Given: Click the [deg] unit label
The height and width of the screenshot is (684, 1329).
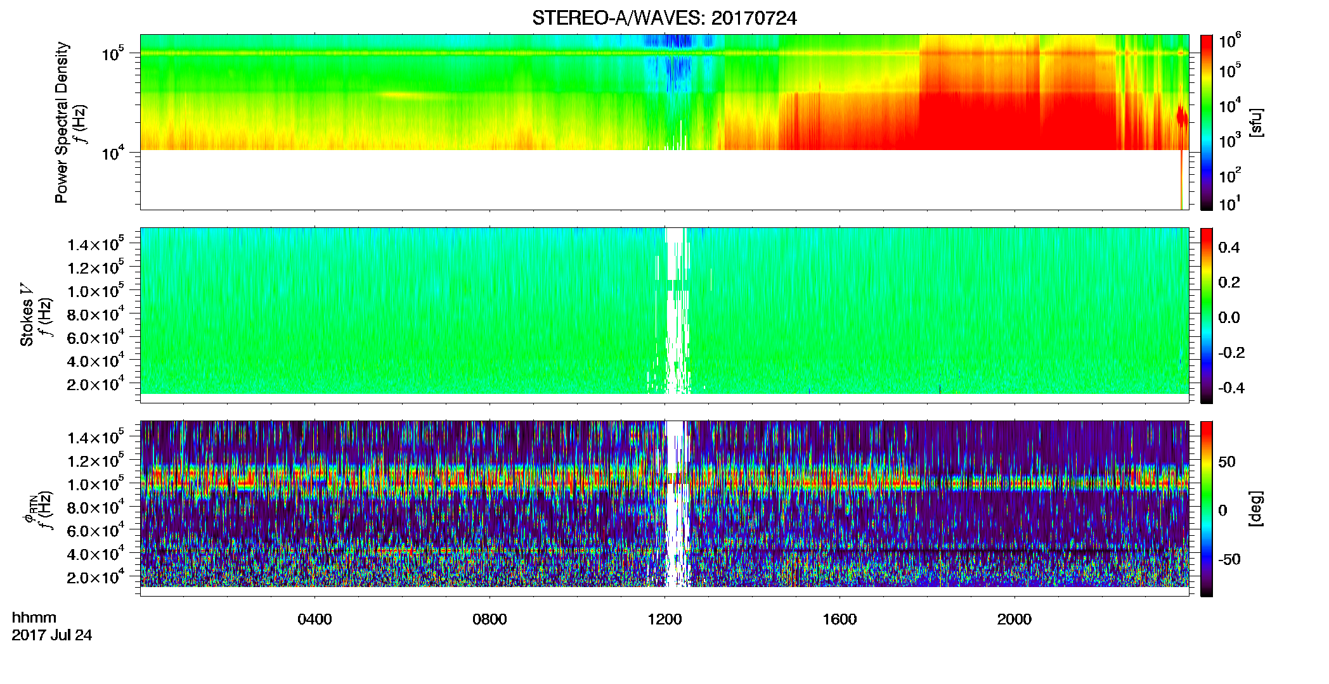Looking at the screenshot, I should pyautogui.click(x=1256, y=509).
